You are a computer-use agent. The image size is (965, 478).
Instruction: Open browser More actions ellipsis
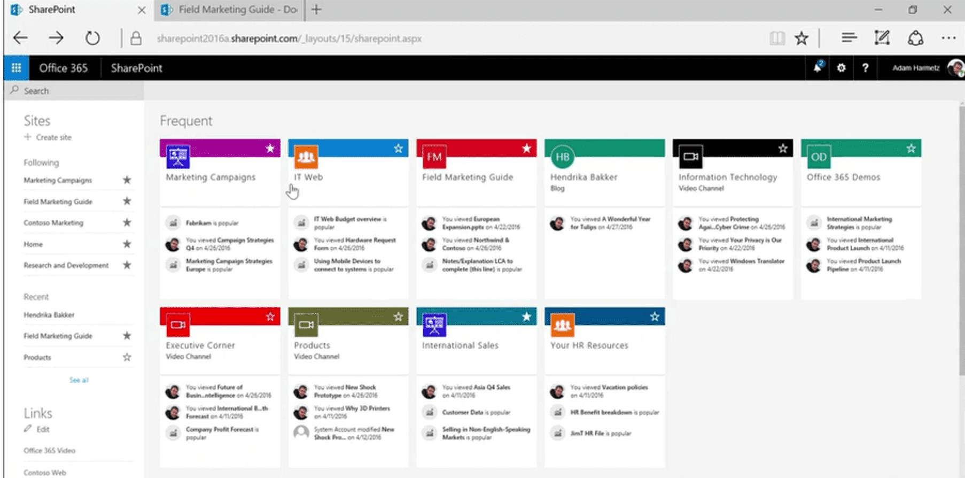(x=948, y=38)
